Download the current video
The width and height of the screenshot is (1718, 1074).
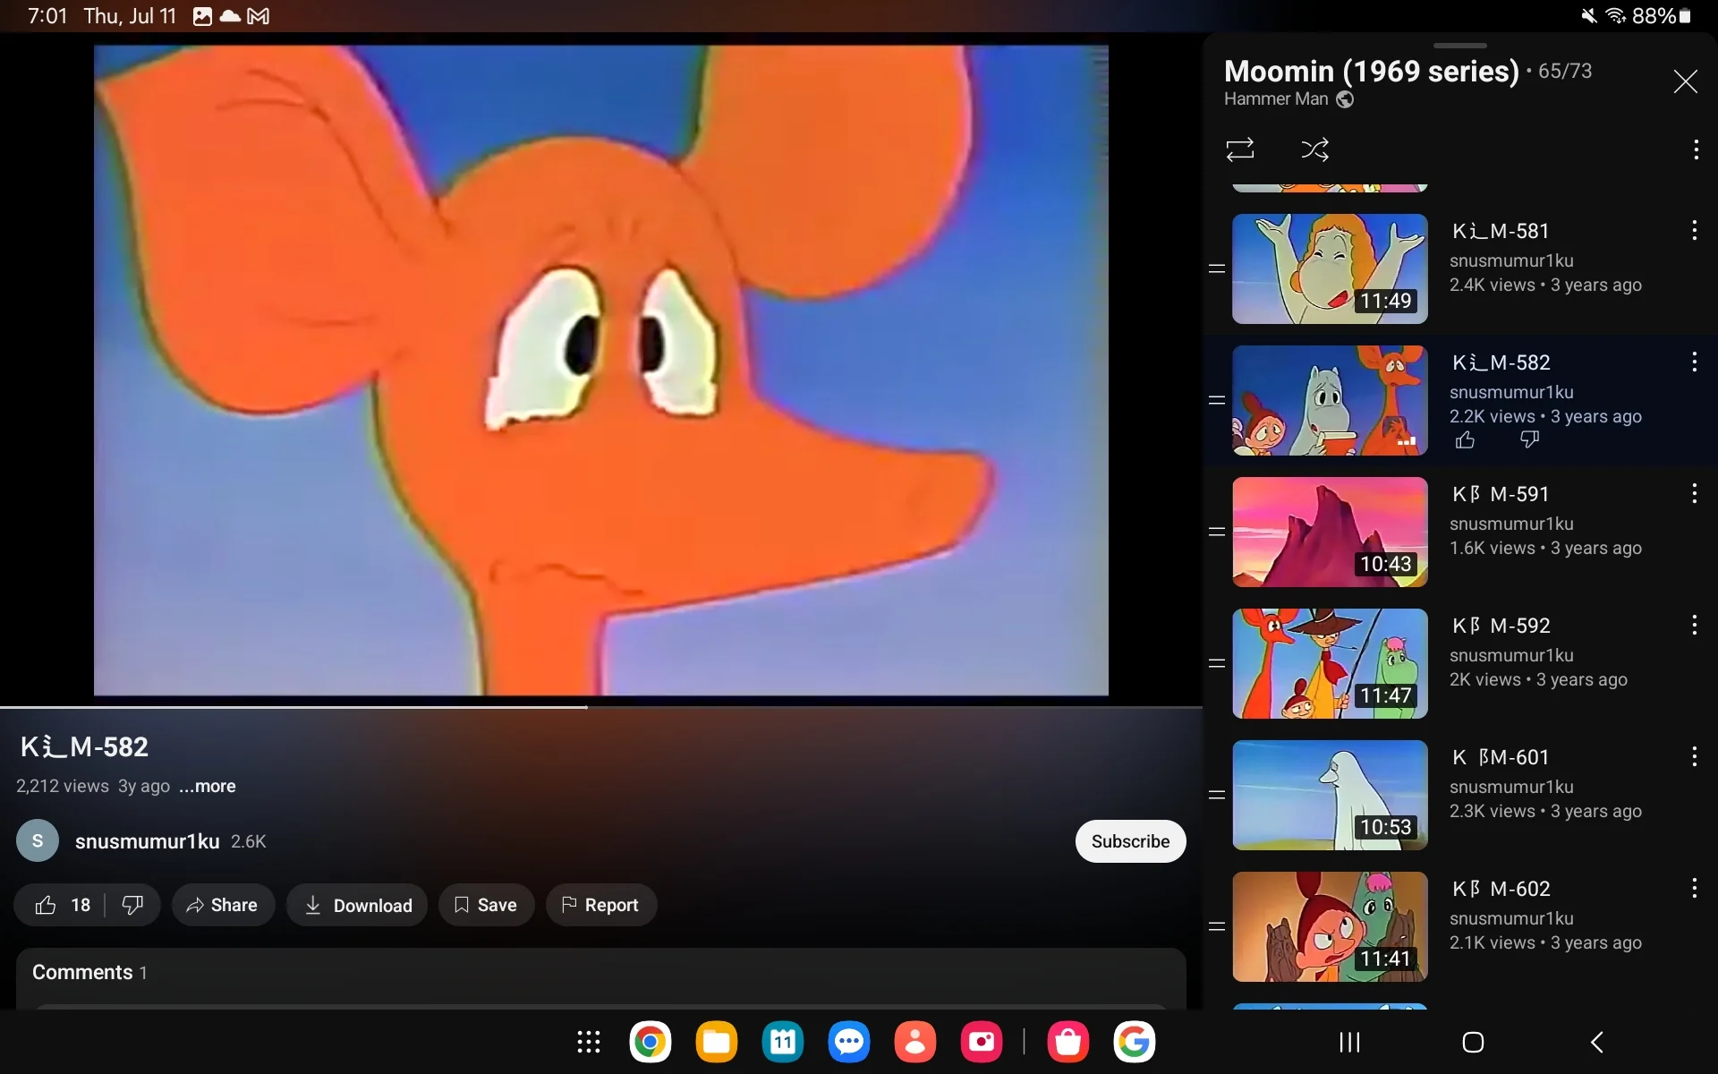tap(357, 905)
